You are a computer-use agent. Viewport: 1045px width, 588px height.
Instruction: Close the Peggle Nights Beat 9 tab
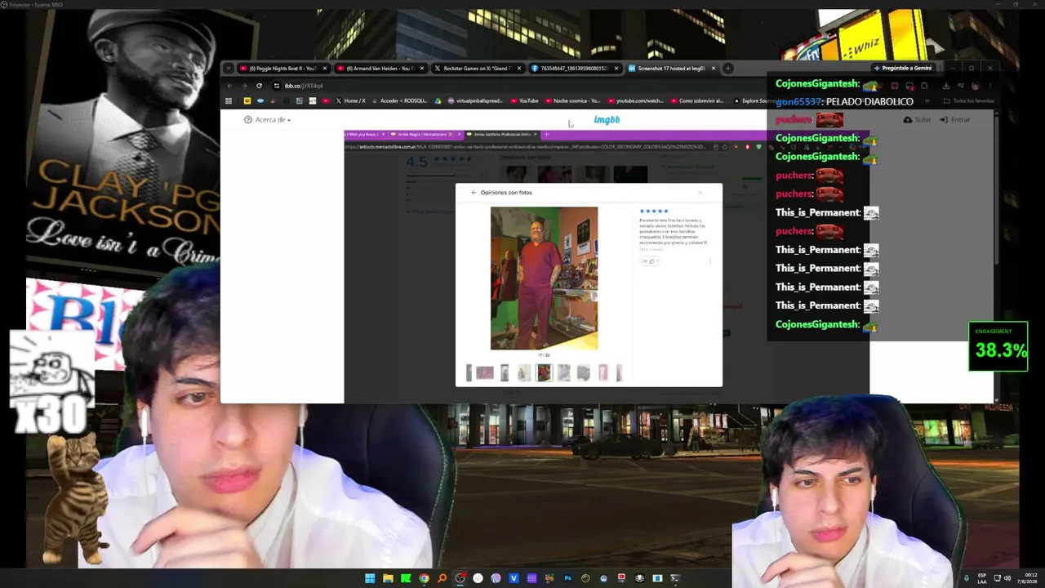point(325,69)
